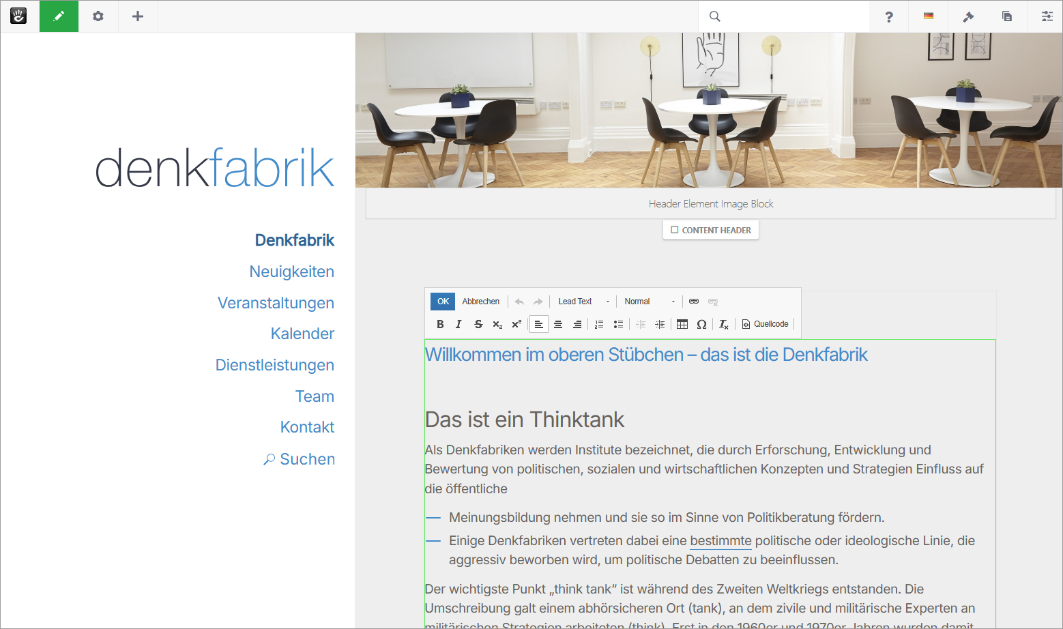
Task: Toggle bold formatting
Action: click(x=440, y=324)
